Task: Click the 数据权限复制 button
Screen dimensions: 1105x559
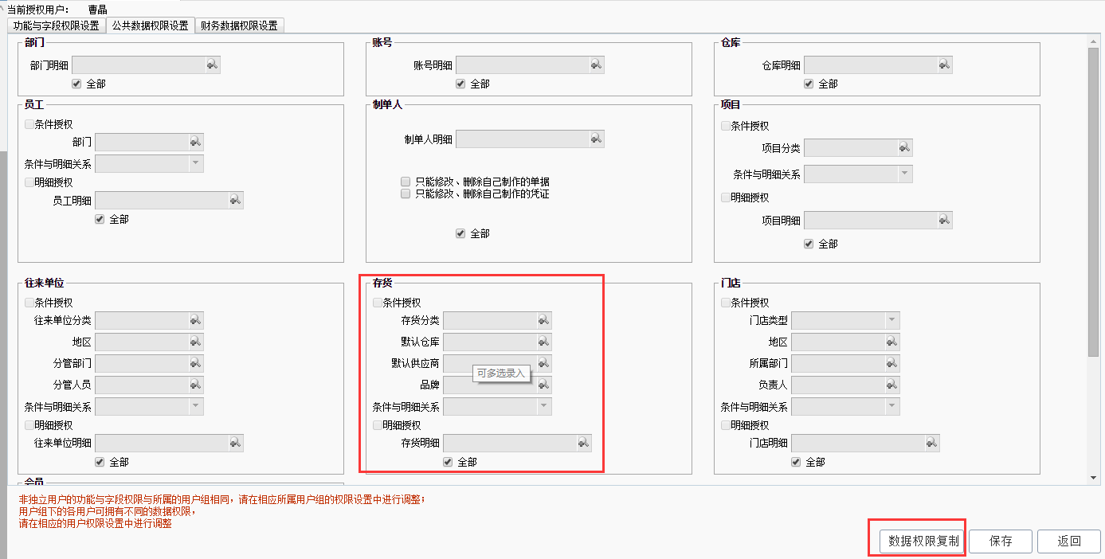Action: coord(919,541)
